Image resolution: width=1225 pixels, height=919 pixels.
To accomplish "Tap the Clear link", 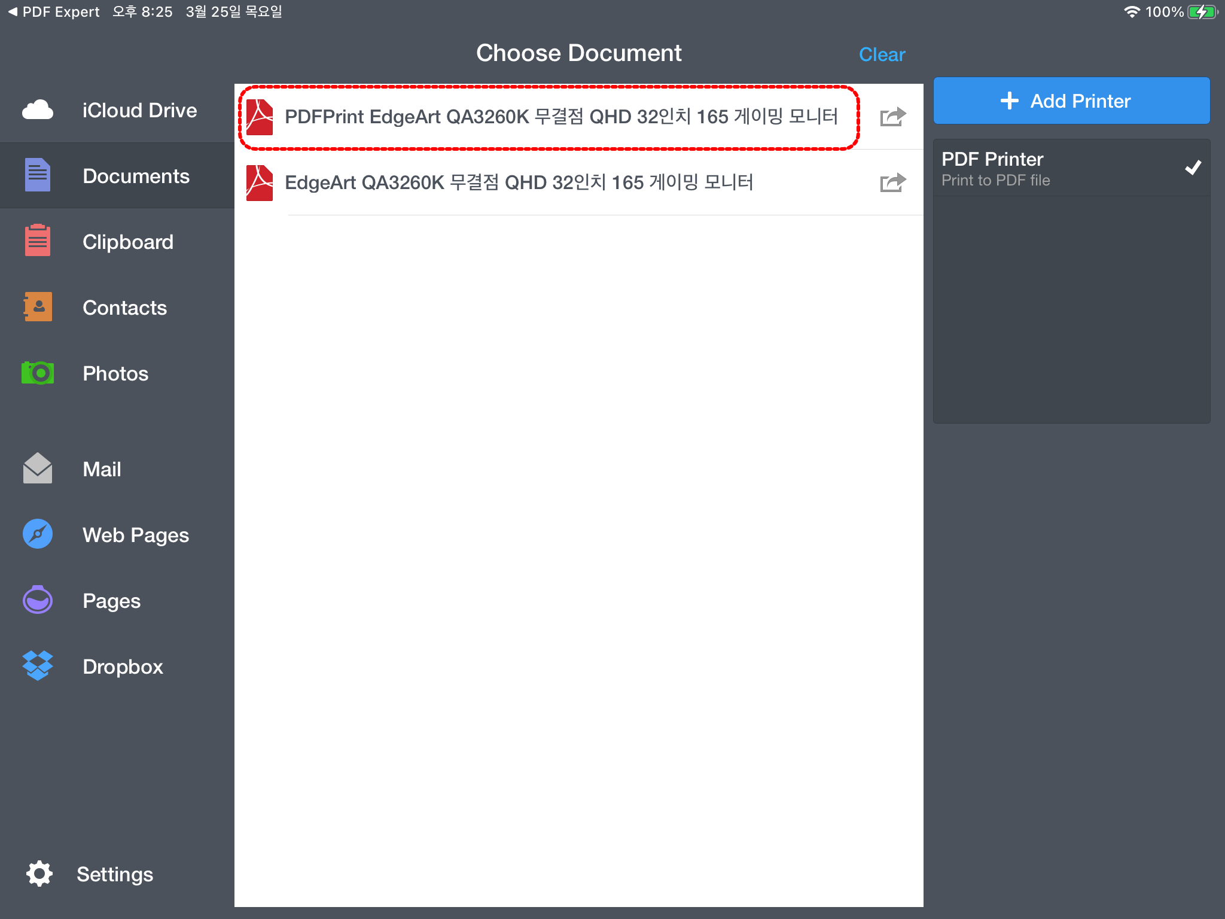I will tap(882, 54).
